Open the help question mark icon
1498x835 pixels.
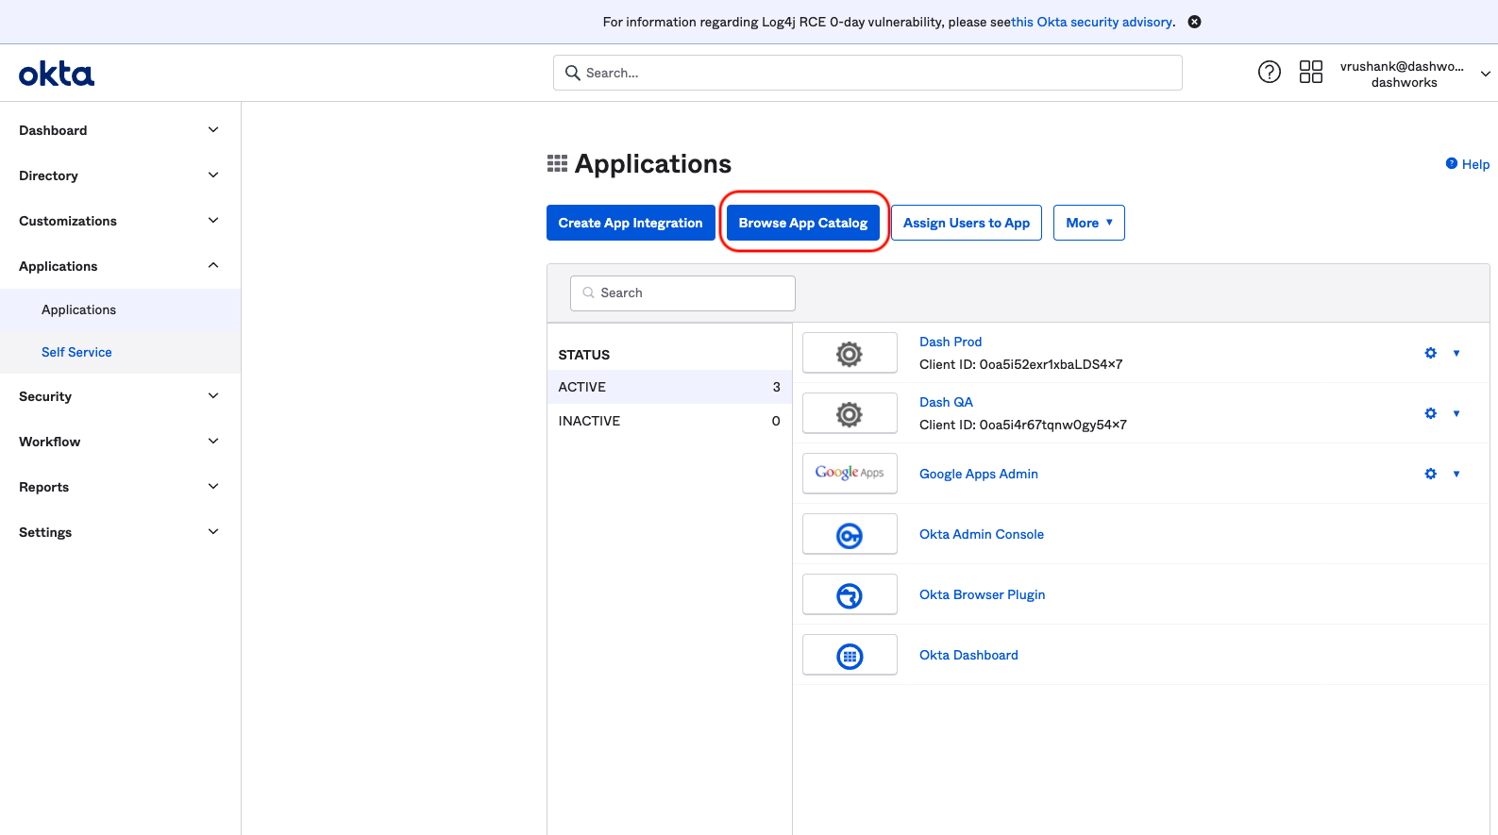1269,72
